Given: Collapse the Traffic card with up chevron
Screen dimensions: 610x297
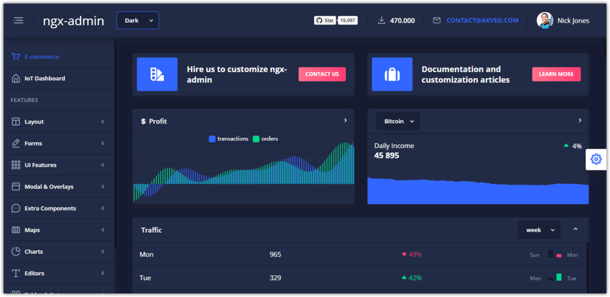Looking at the screenshot, I should (575, 229).
